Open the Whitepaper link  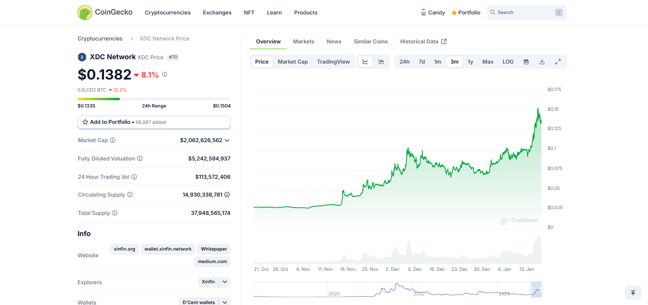[x=214, y=249]
